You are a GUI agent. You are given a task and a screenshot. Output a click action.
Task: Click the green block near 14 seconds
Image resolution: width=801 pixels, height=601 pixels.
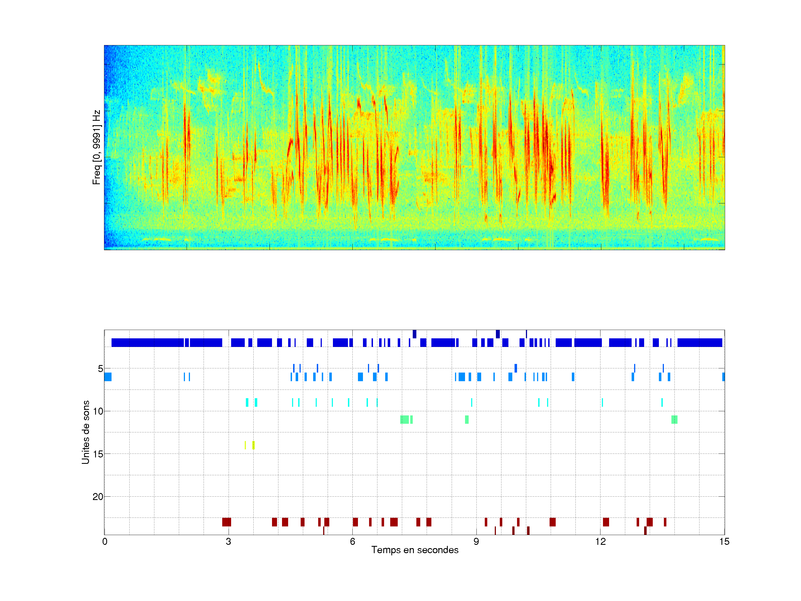[674, 420]
